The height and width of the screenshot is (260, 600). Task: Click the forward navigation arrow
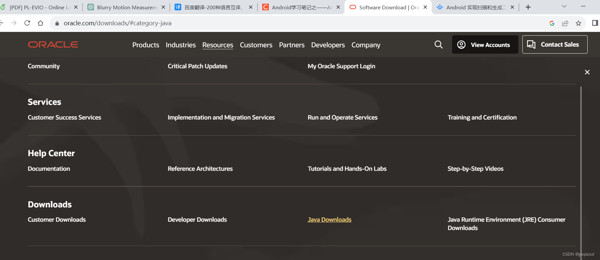pyautogui.click(x=14, y=23)
